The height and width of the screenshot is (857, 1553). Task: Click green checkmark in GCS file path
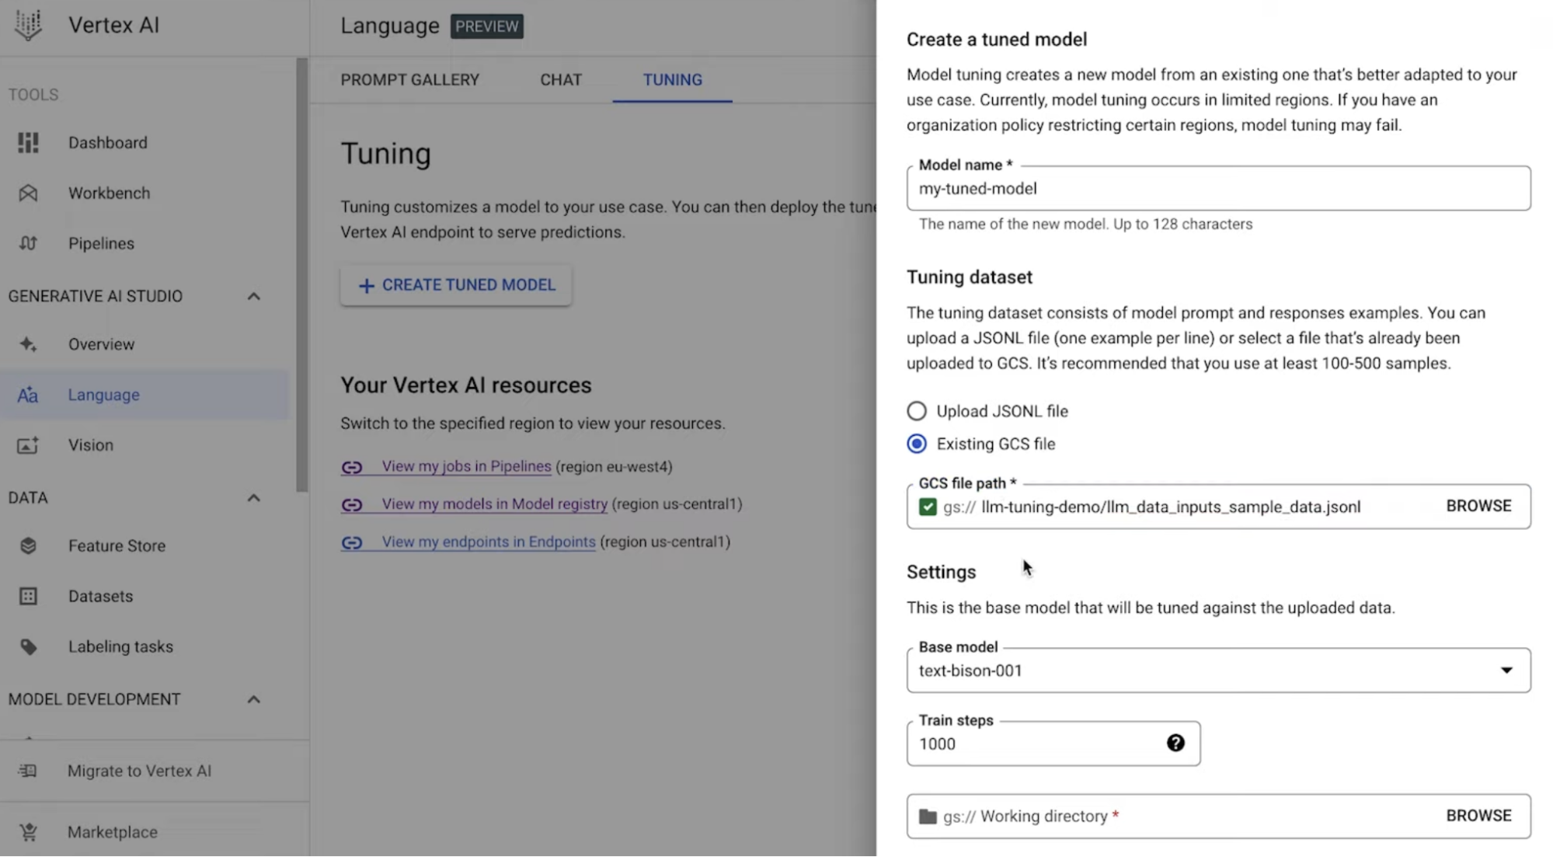(x=928, y=507)
